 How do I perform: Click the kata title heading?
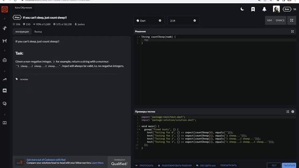(45, 18)
